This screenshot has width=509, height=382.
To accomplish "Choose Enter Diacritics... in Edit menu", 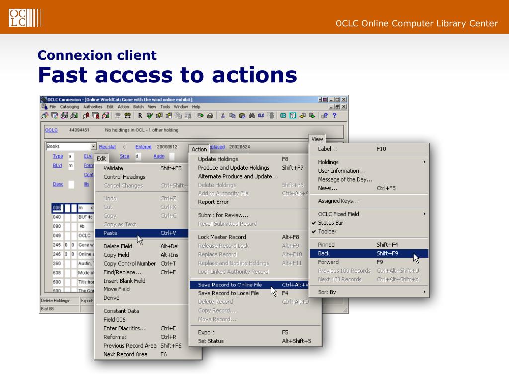I will (142, 328).
